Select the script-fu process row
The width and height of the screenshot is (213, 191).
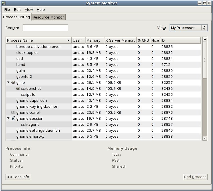103,94
